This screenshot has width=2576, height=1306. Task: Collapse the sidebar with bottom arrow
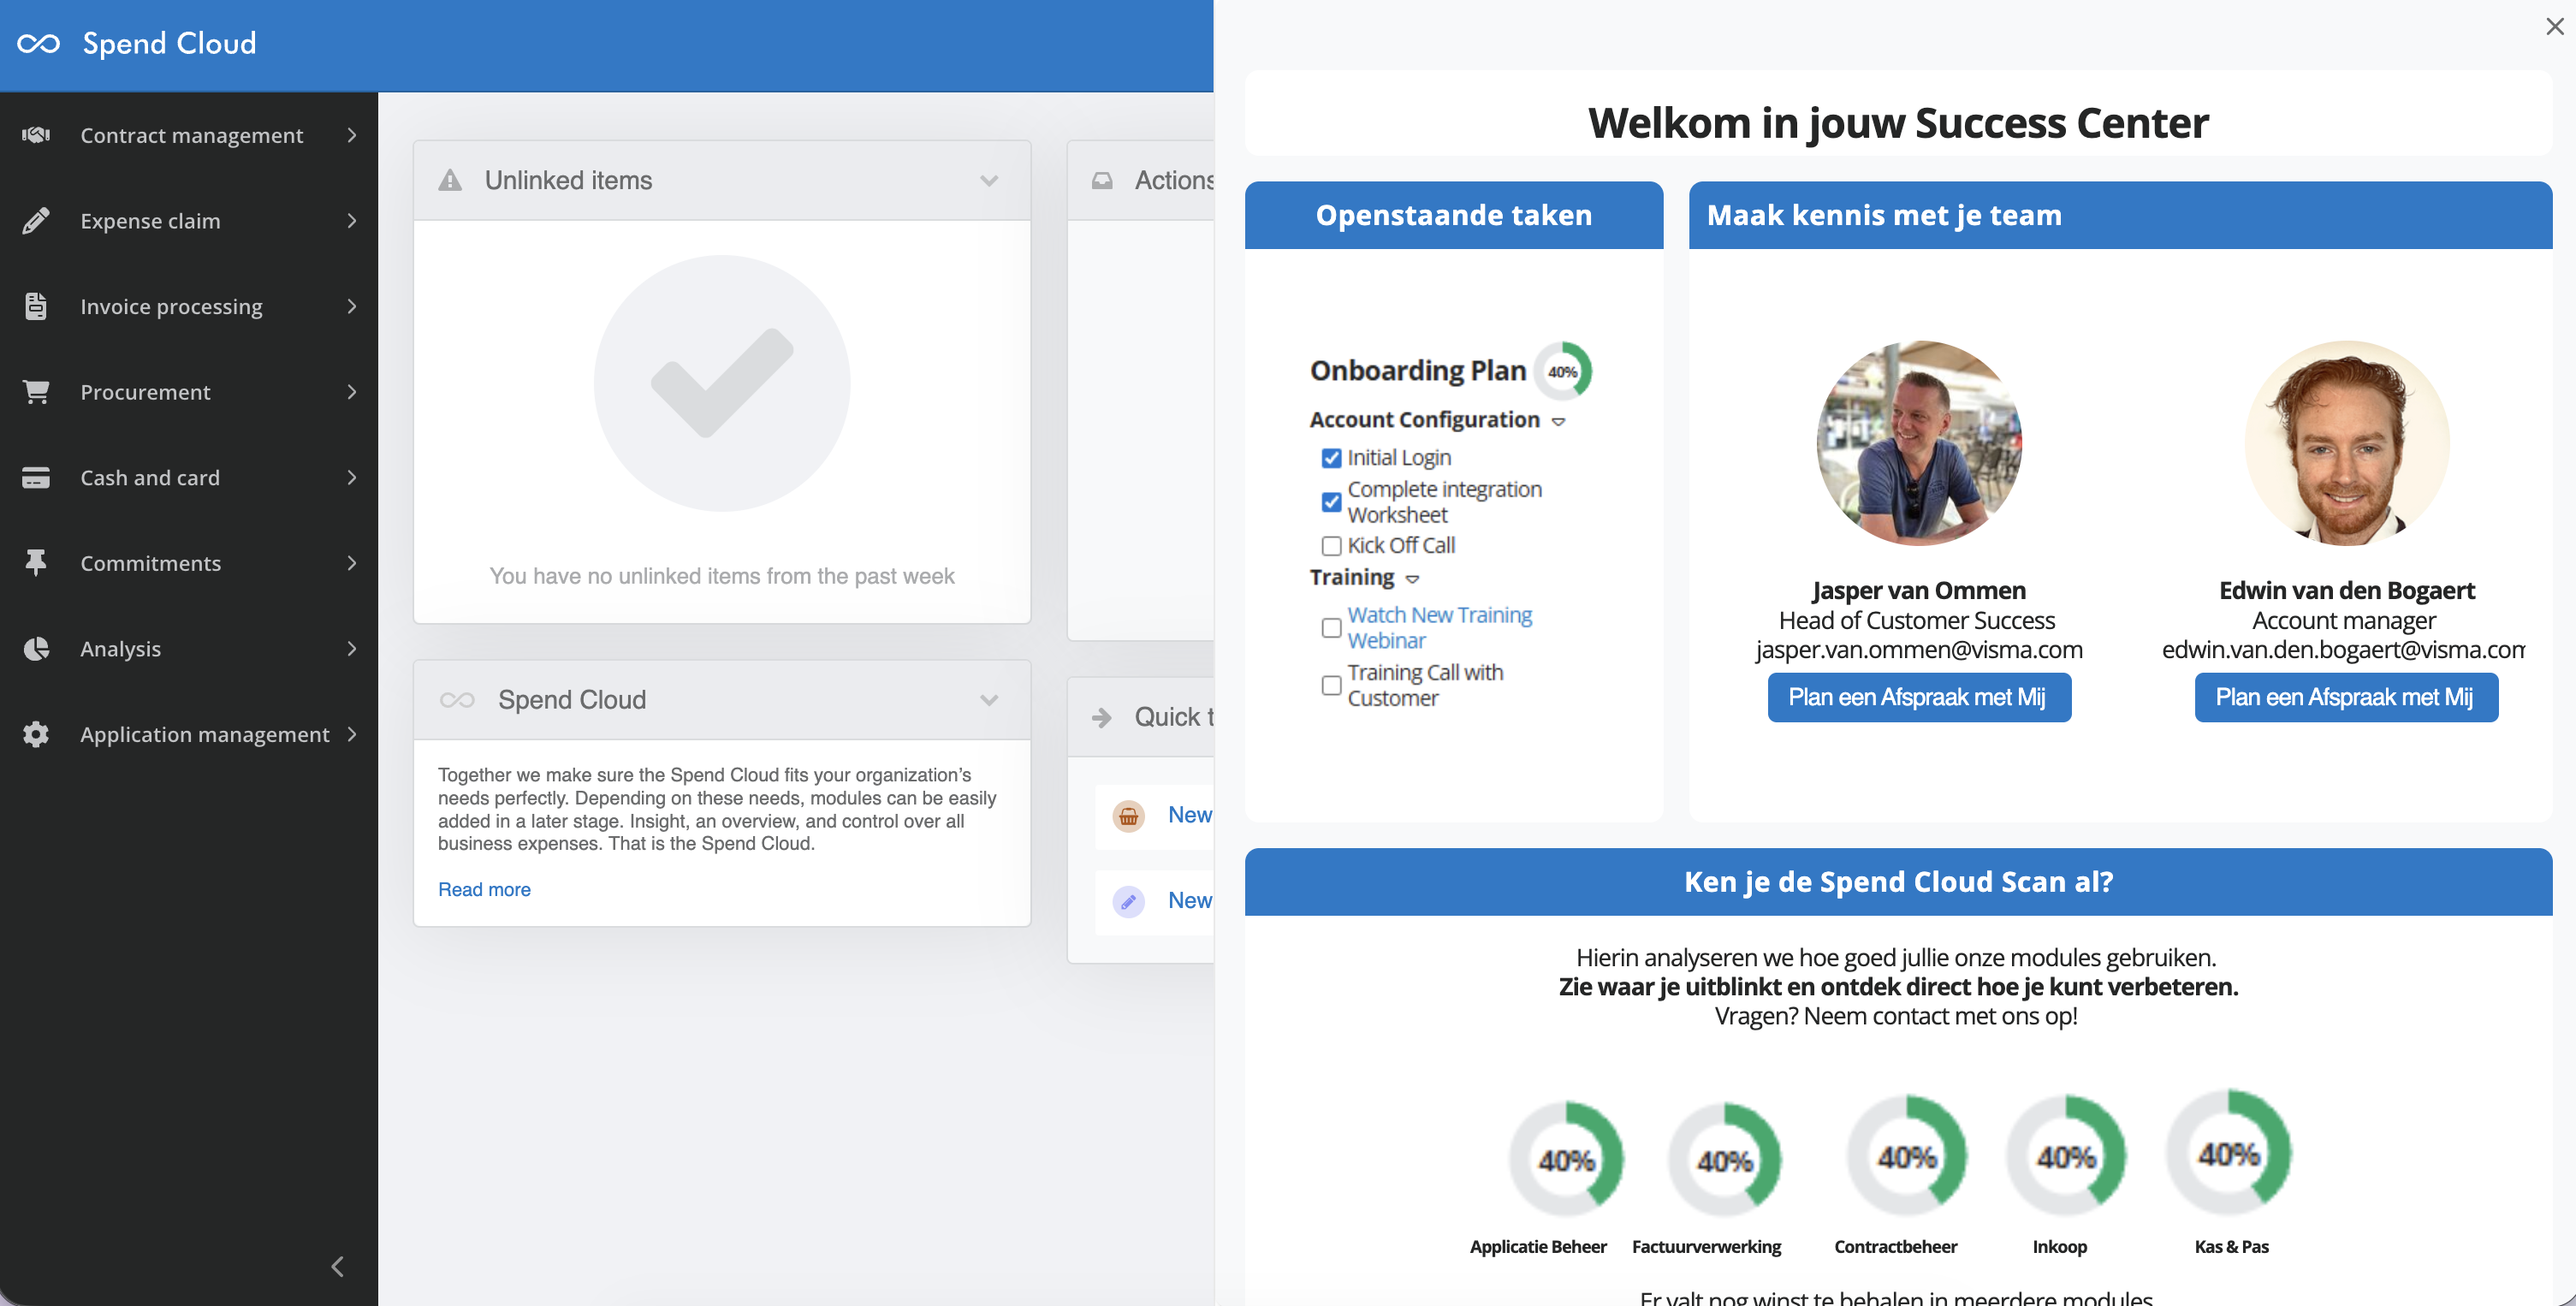point(338,1266)
